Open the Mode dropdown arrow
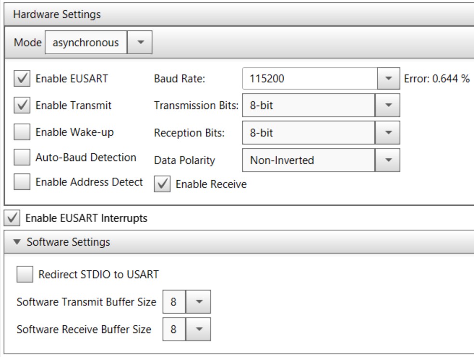The height and width of the screenshot is (357, 474). point(140,43)
